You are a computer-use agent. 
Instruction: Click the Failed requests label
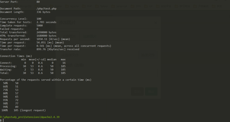12,29
